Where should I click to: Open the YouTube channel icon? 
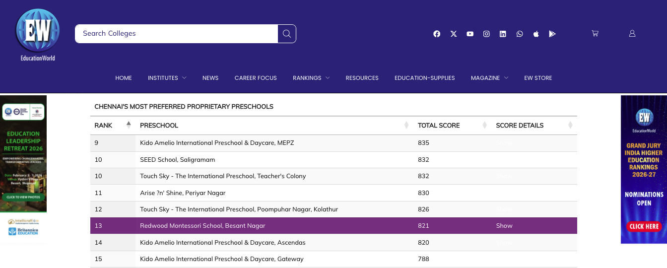[x=470, y=34]
